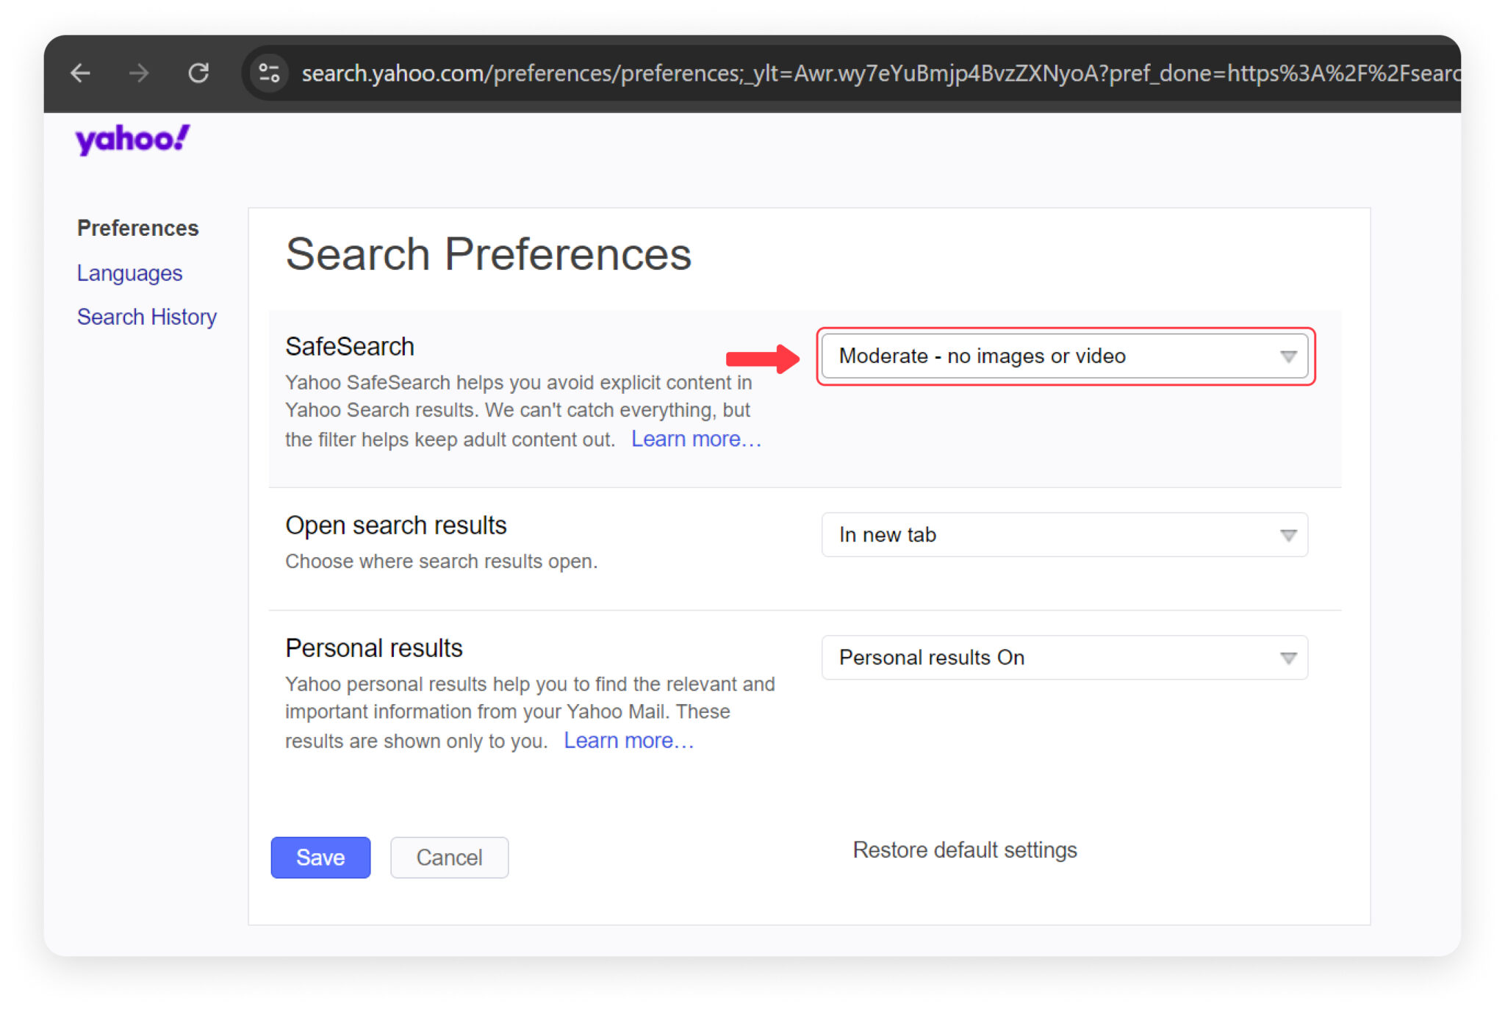
Task: Click the arrow on the 'In new tab' selector
Action: tap(1288, 535)
